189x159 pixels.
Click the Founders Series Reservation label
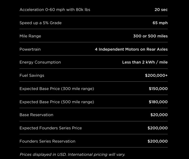point(47,141)
